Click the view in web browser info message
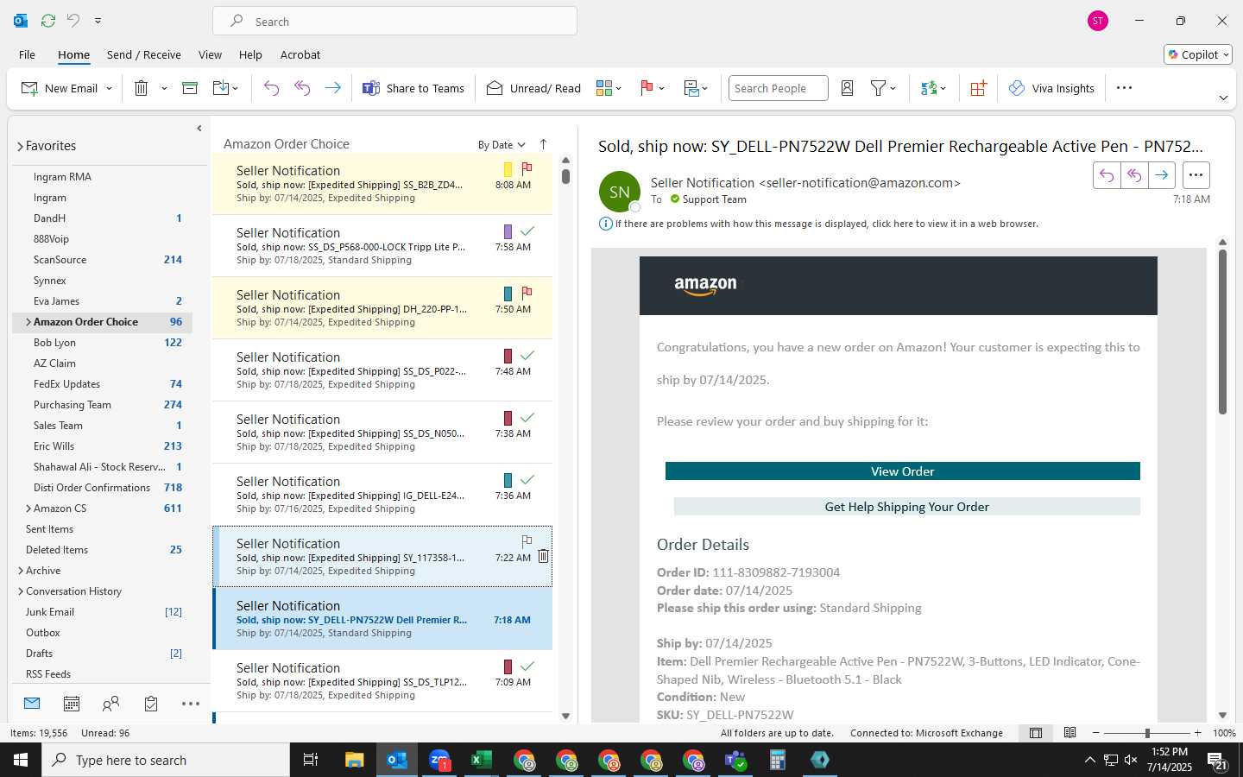Image resolution: width=1243 pixels, height=777 pixels. click(x=826, y=224)
